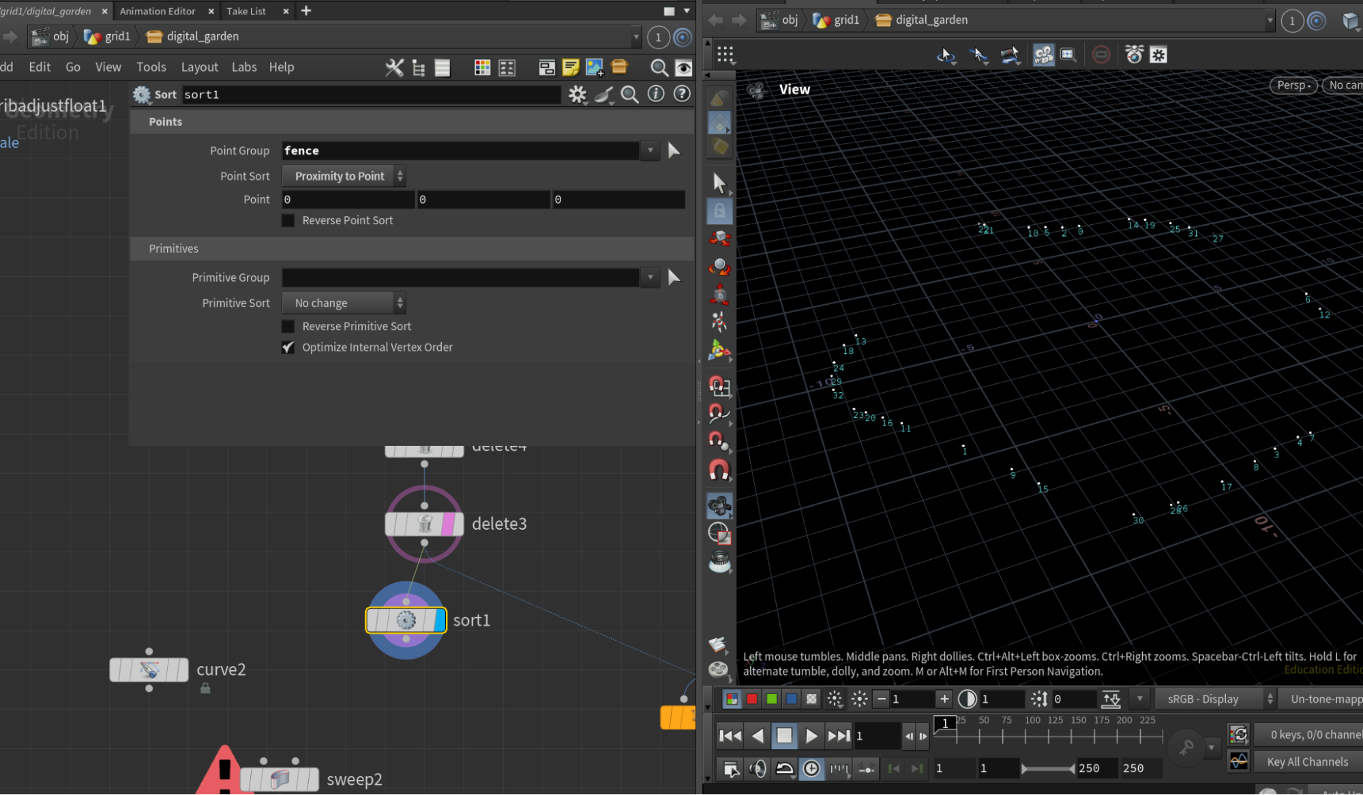Open the Persp viewport dropdown
The image size is (1363, 795).
(1293, 85)
